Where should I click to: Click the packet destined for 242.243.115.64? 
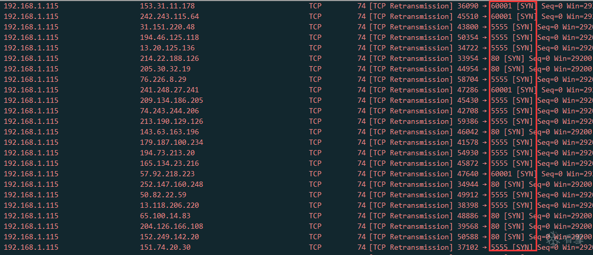point(169,16)
